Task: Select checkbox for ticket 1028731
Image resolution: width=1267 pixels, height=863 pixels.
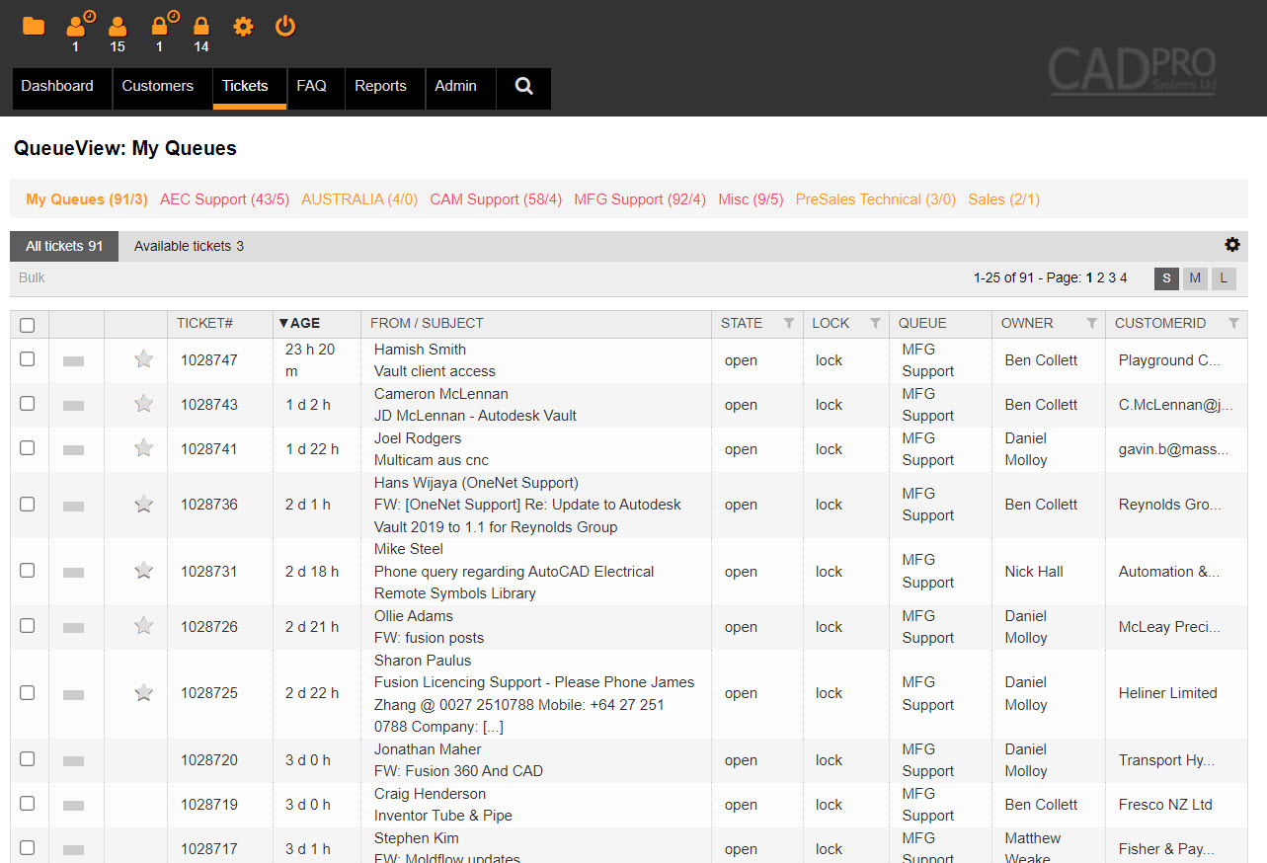Action: coord(28,571)
